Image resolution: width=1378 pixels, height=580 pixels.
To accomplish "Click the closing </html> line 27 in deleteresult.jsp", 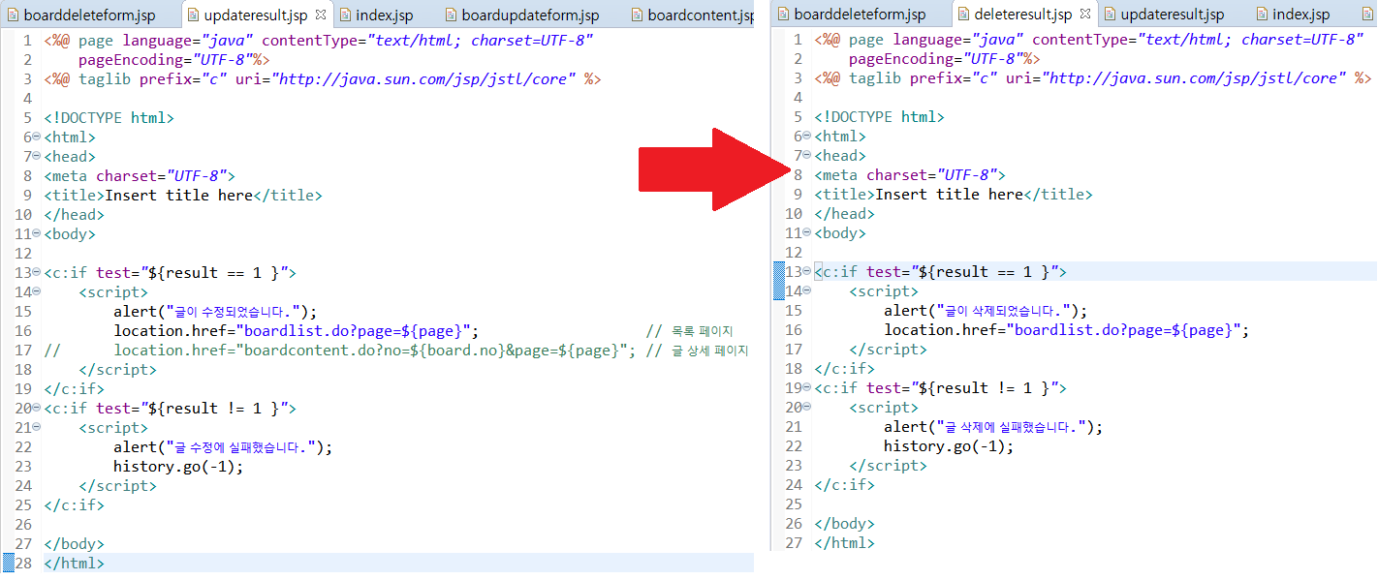I will (x=844, y=542).
